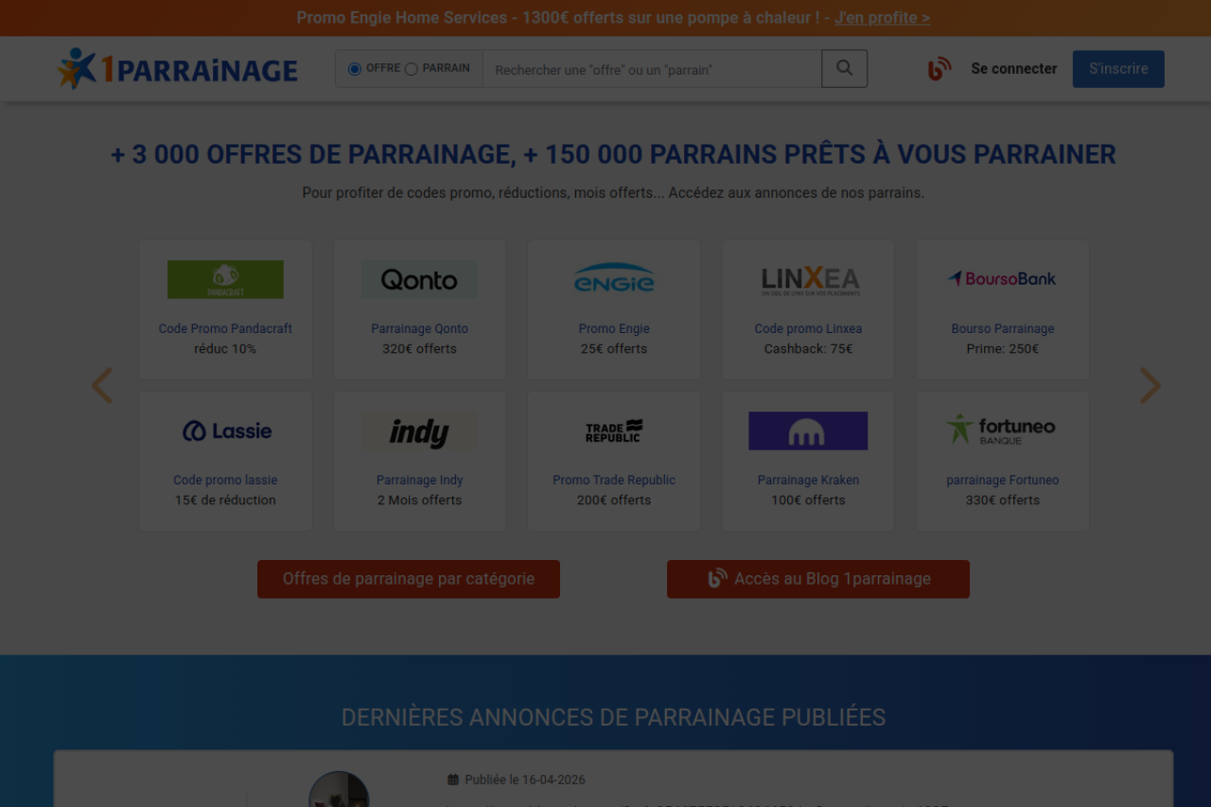The width and height of the screenshot is (1211, 807).
Task: Open the Engie logo offer
Action: (614, 280)
